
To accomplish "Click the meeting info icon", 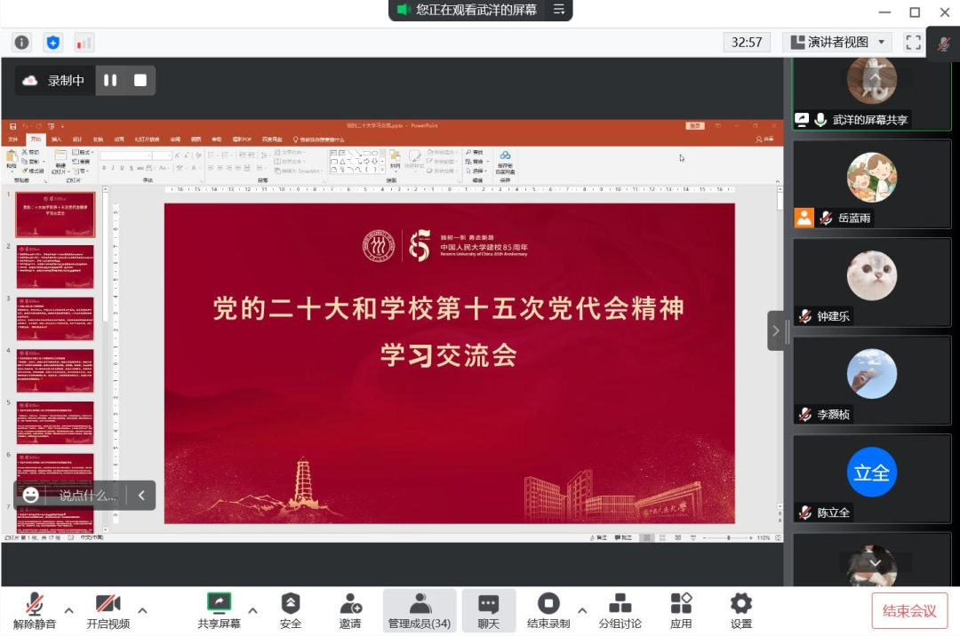I will click(22, 43).
